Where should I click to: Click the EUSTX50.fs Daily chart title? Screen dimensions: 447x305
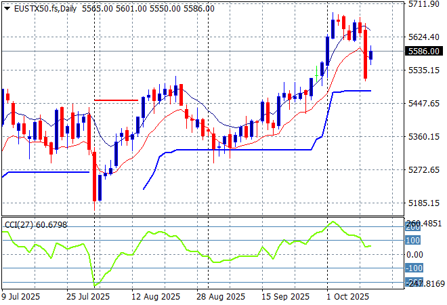[x=41, y=8]
